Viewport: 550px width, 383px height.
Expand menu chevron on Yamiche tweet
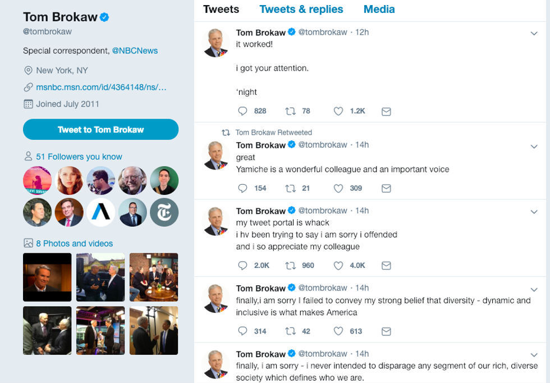tap(534, 147)
